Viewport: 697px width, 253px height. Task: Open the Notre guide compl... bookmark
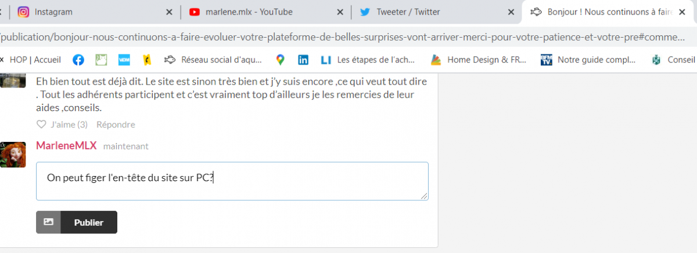point(588,59)
